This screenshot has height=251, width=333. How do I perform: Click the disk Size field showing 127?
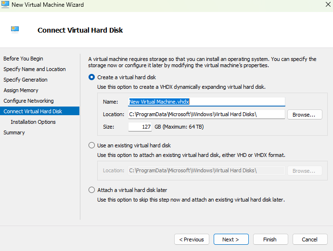tap(140, 127)
